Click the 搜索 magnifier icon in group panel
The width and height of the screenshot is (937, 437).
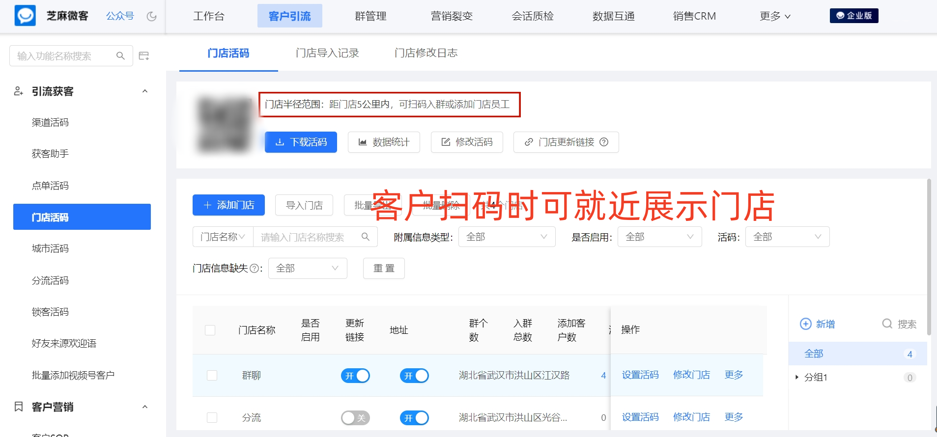coord(887,324)
